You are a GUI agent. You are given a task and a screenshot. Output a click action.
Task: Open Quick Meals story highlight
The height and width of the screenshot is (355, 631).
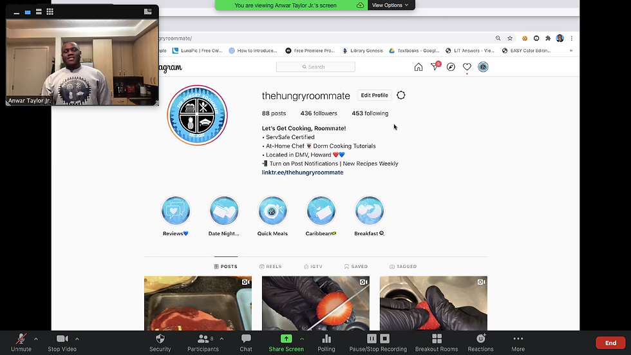pos(272,216)
